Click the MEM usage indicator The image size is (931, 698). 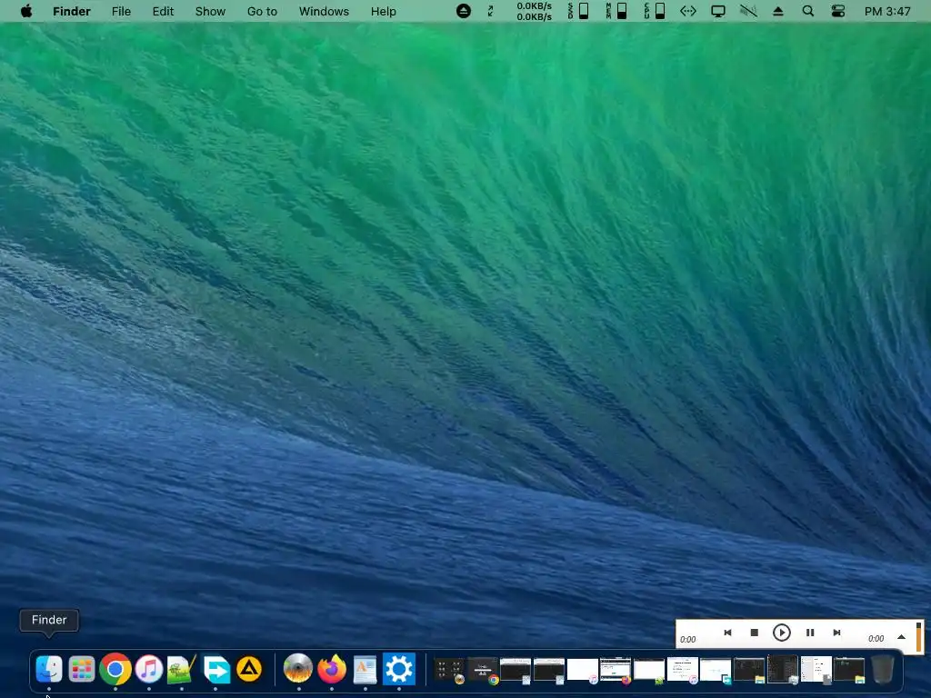point(616,11)
